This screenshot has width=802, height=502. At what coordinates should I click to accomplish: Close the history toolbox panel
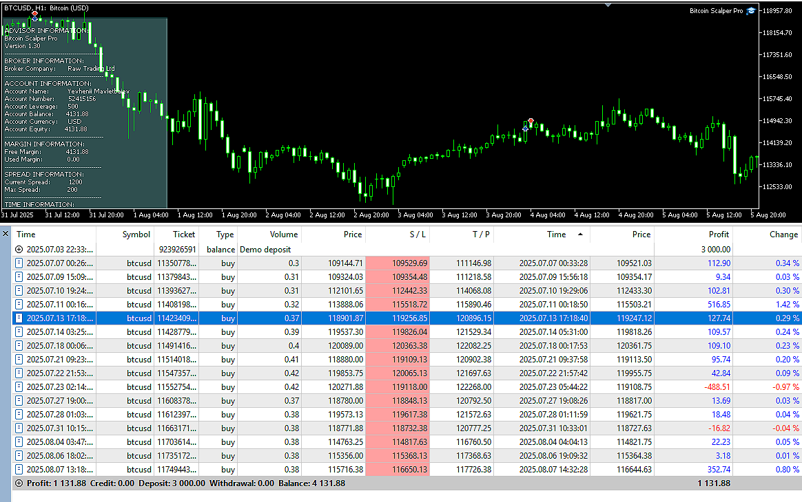click(x=6, y=234)
